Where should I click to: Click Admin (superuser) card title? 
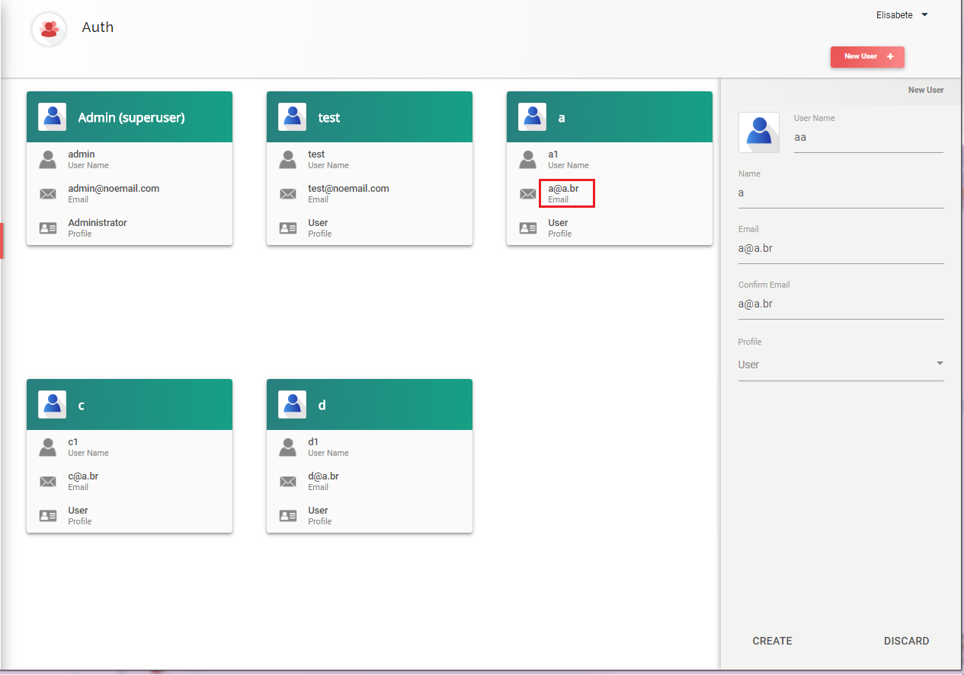pyautogui.click(x=131, y=118)
